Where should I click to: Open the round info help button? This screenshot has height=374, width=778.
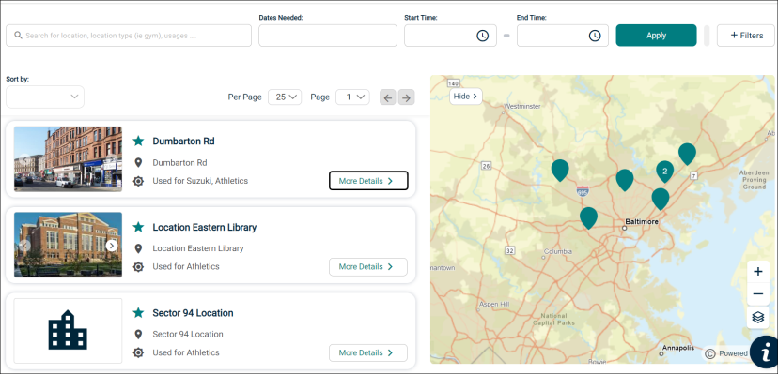tap(764, 352)
